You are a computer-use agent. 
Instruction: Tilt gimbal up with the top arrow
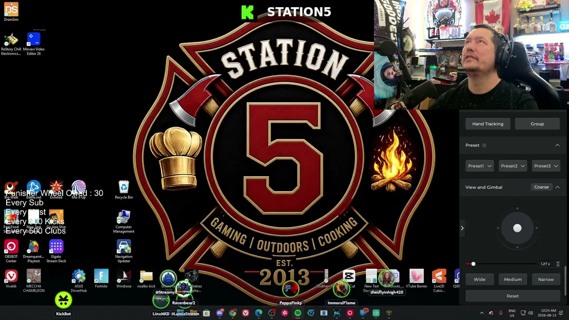(x=517, y=208)
